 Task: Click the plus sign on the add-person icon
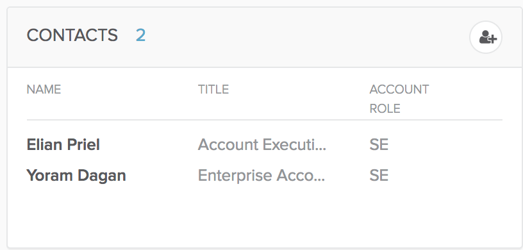tap(493, 39)
